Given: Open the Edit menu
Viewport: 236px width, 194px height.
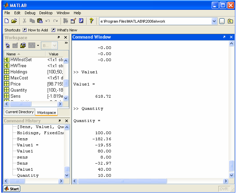Looking at the screenshot, I should click(17, 13).
